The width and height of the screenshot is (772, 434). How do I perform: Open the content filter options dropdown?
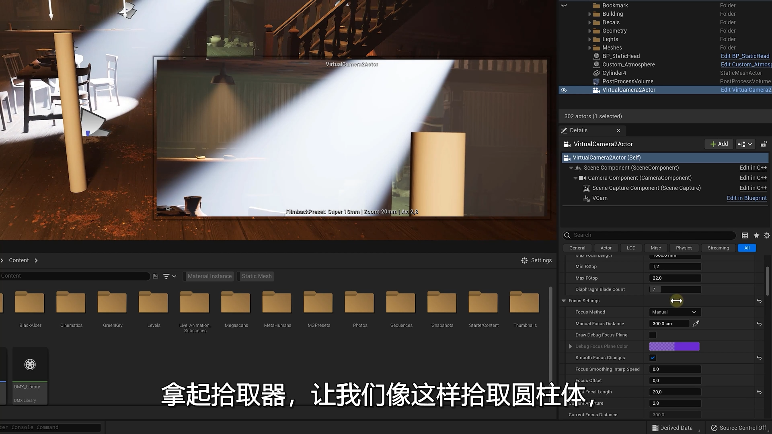point(170,276)
